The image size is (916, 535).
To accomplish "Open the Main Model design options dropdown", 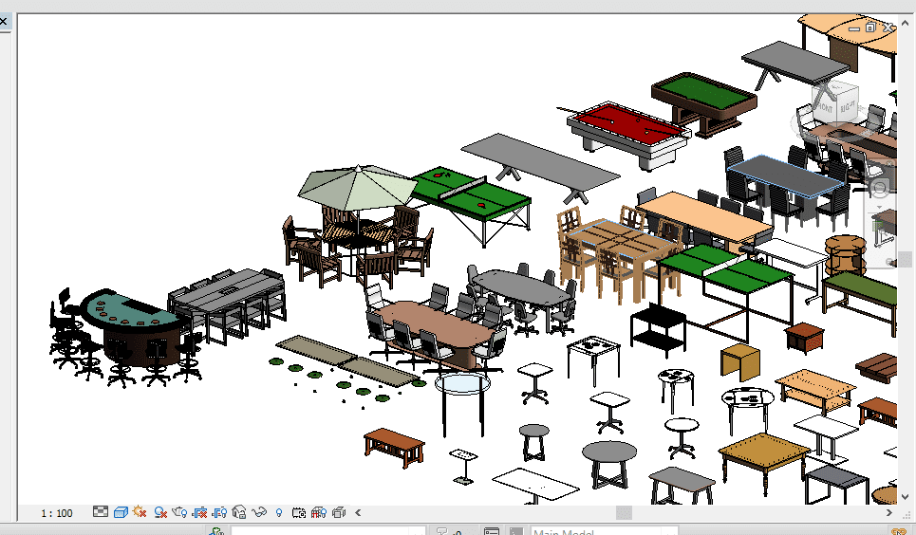I will click(x=604, y=532).
